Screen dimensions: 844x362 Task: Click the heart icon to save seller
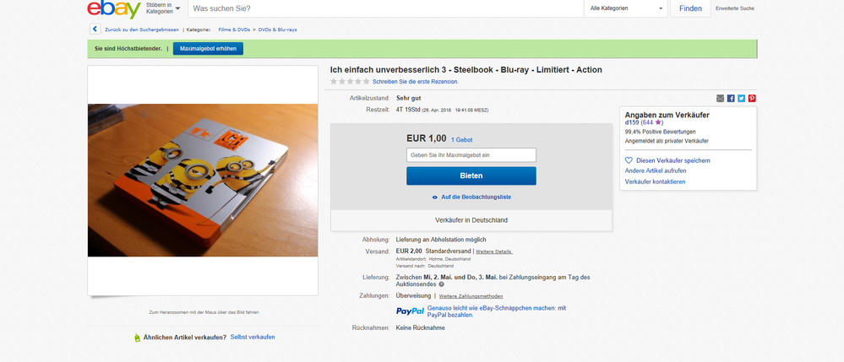[x=629, y=159]
